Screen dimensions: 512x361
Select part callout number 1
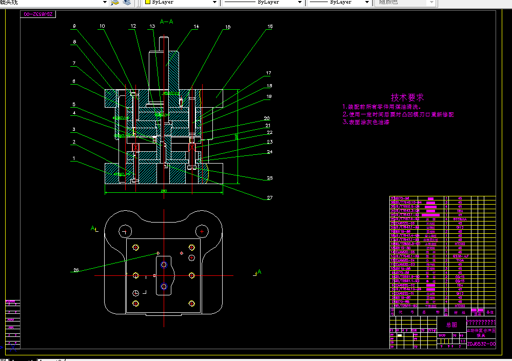[x=73, y=158]
